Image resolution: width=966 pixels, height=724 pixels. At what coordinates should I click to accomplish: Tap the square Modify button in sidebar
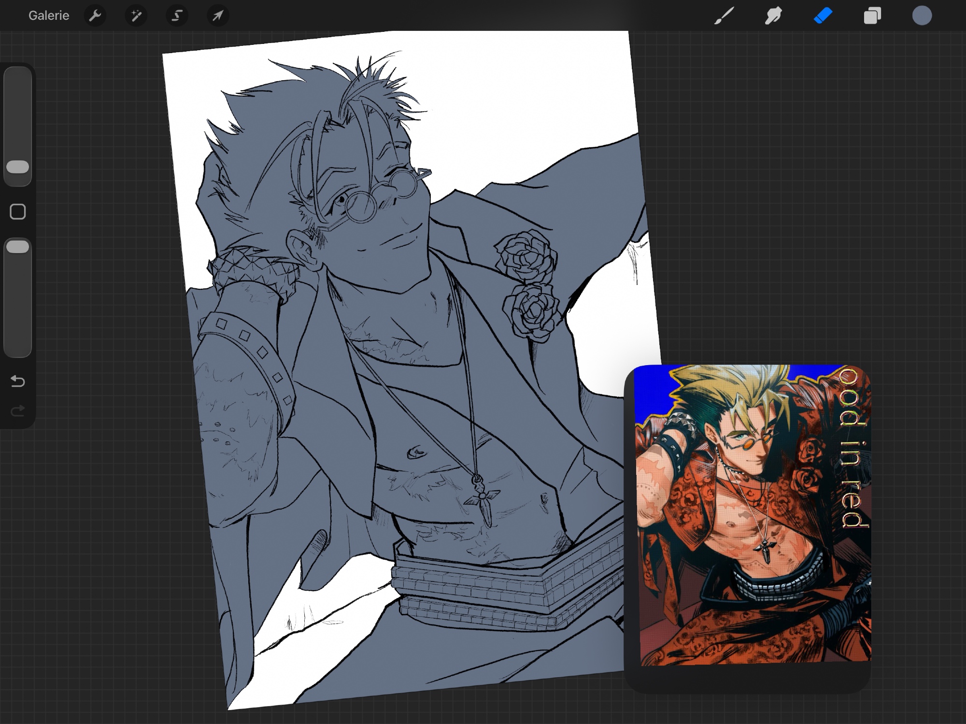18,212
